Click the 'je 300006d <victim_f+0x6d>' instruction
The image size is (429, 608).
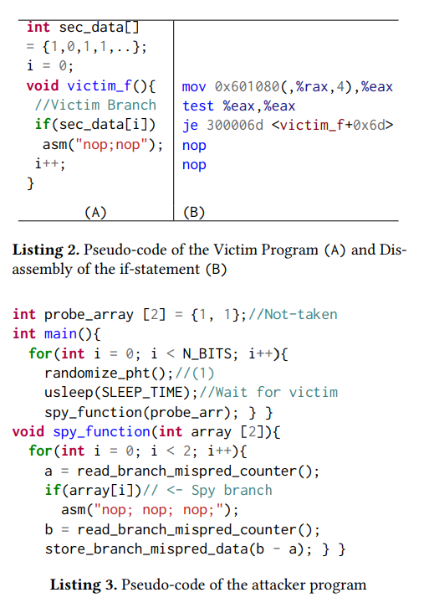288,126
